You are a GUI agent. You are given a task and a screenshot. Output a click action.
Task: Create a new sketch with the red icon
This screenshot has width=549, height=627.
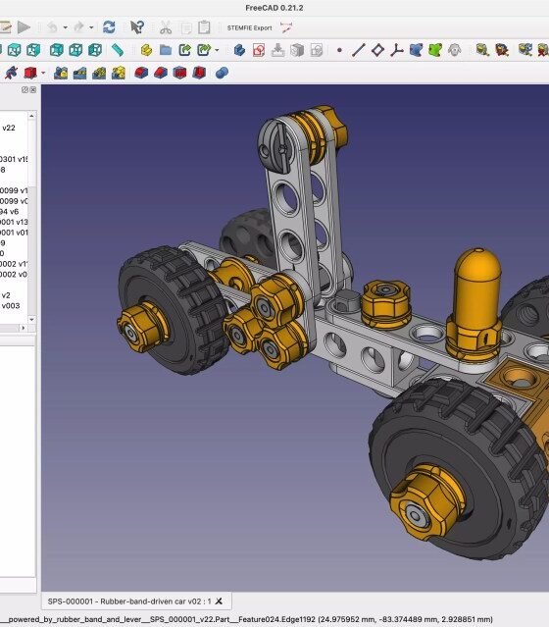[x=259, y=50]
